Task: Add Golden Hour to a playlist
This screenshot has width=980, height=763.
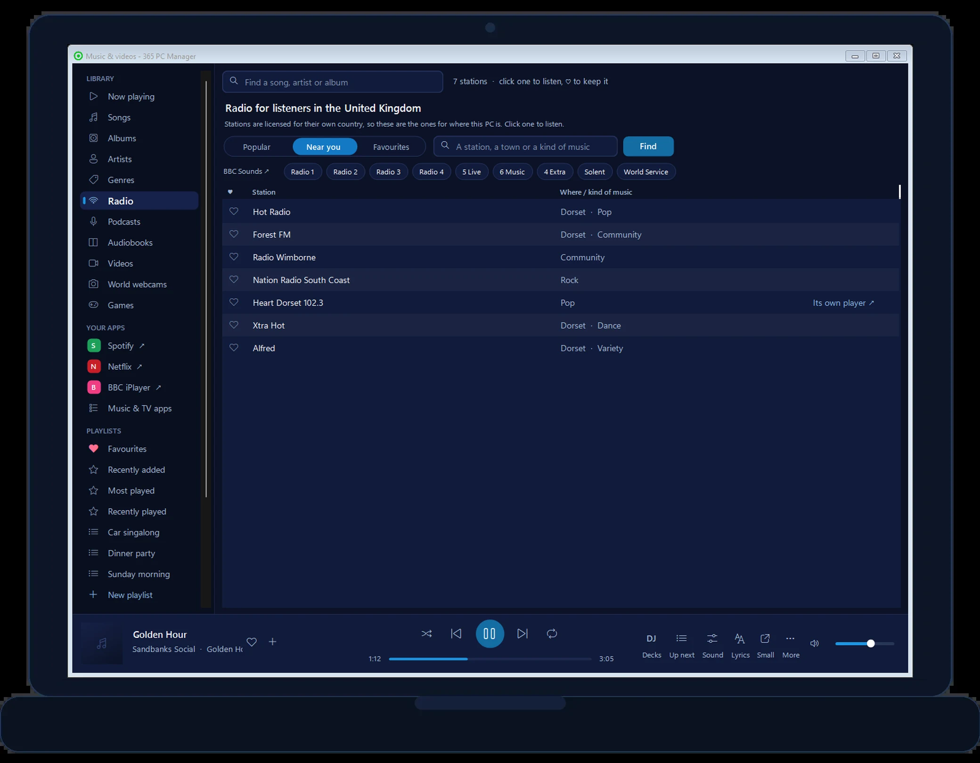Action: (x=272, y=641)
